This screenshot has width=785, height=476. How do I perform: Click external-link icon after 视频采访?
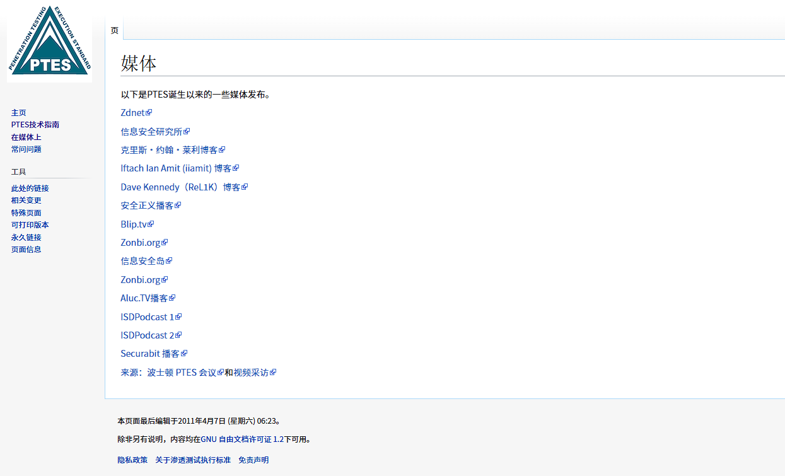(273, 373)
